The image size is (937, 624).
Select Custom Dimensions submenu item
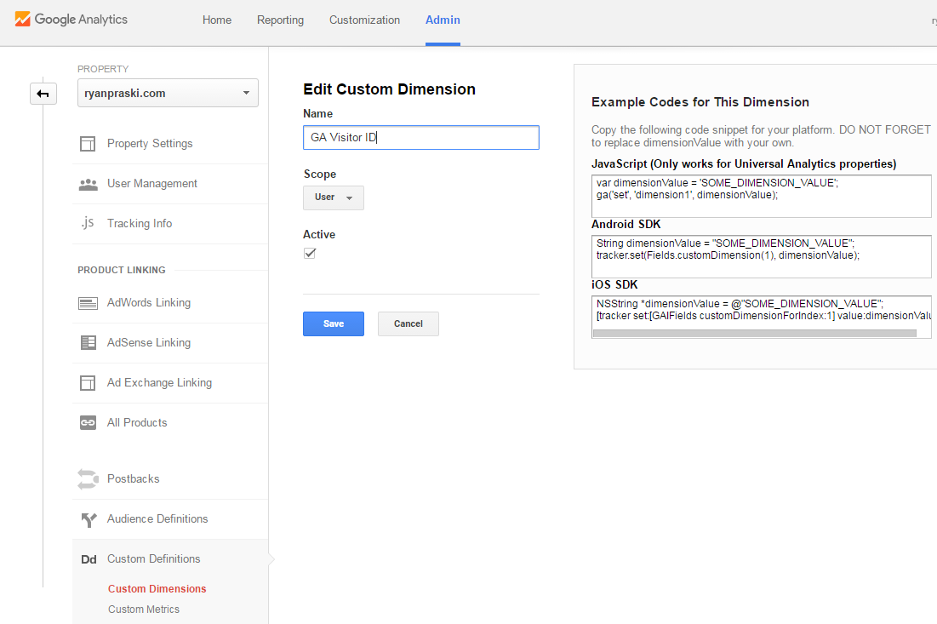157,589
